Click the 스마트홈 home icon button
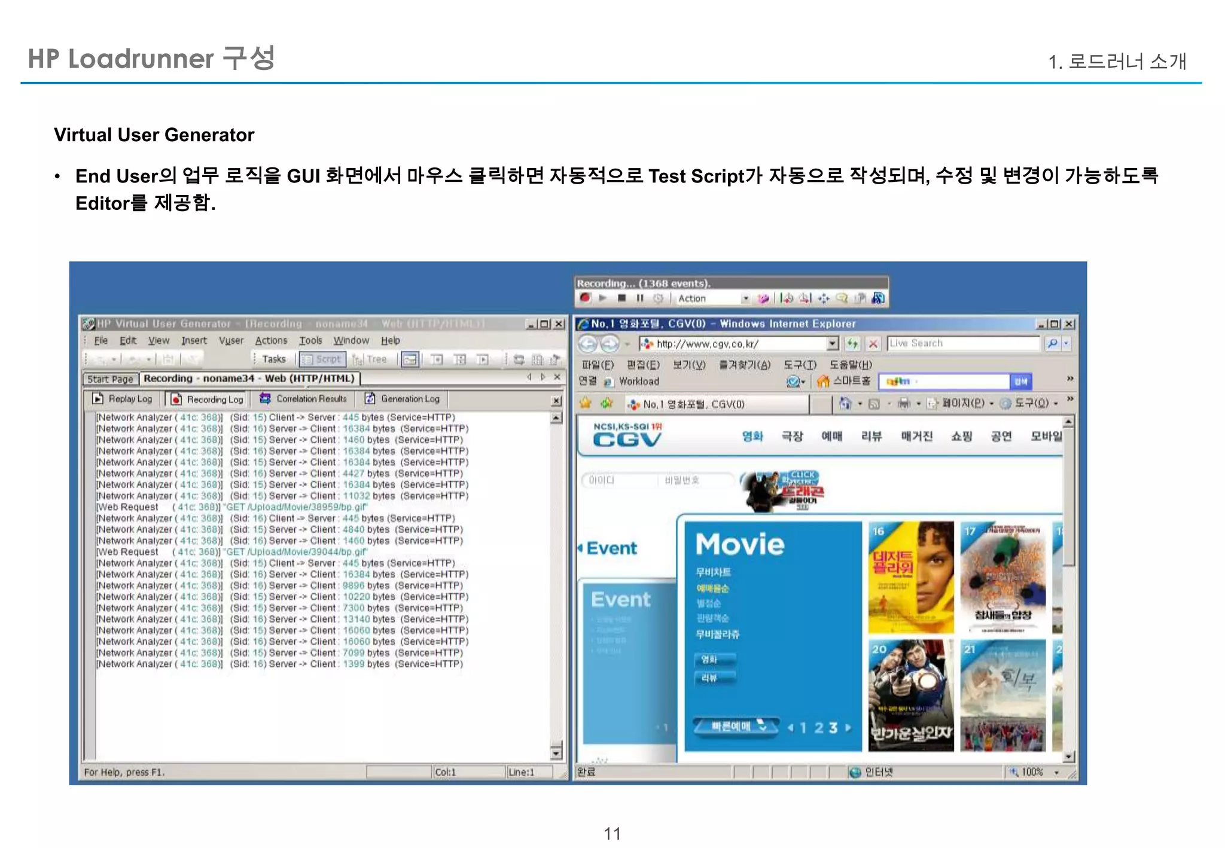The image size is (1225, 848). click(844, 381)
